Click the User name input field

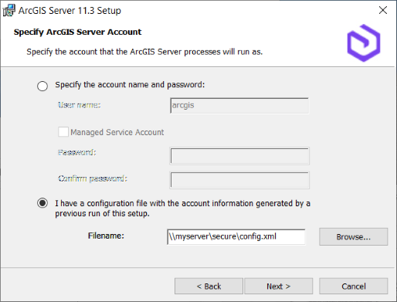239,106
